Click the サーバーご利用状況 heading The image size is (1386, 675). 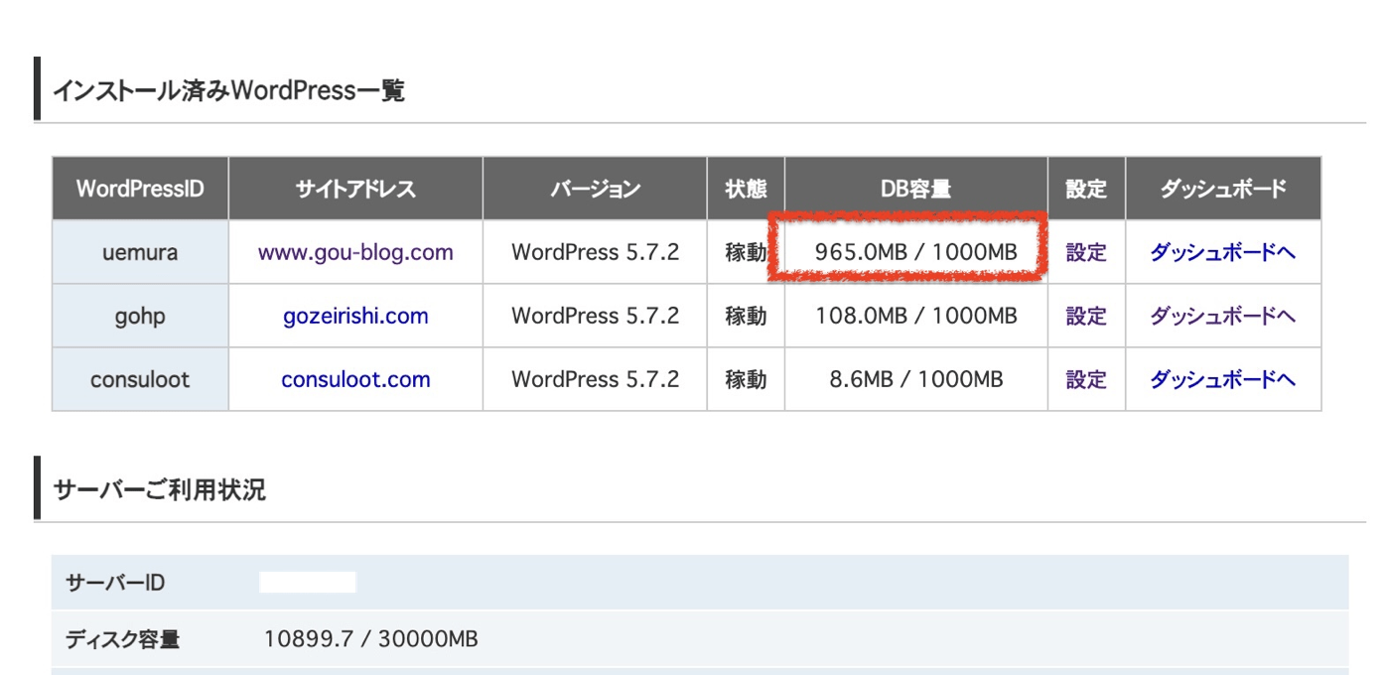click(159, 489)
